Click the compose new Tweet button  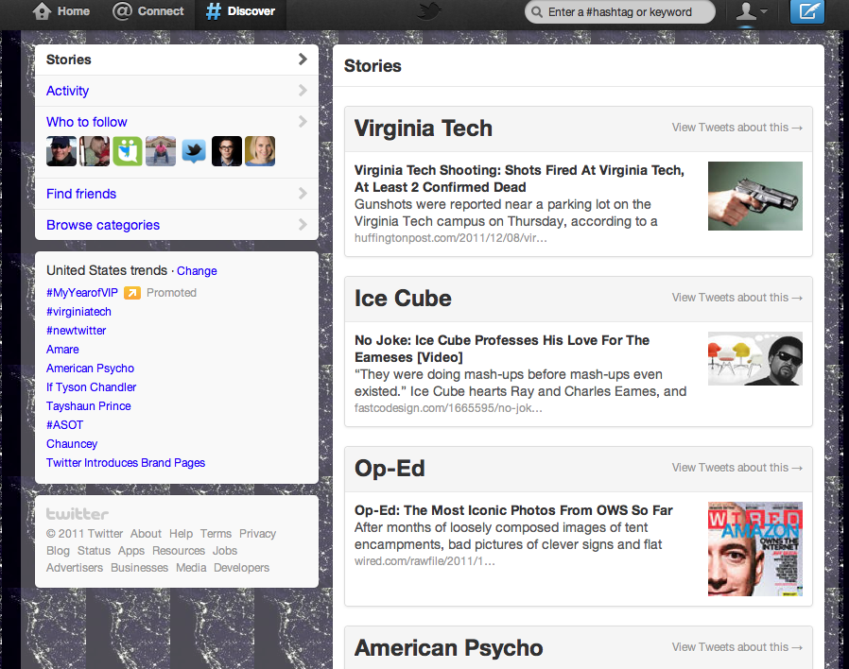807,11
